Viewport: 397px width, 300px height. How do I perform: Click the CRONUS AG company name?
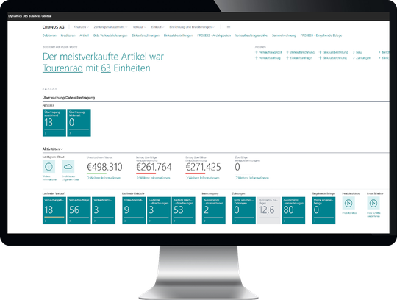[54, 27]
